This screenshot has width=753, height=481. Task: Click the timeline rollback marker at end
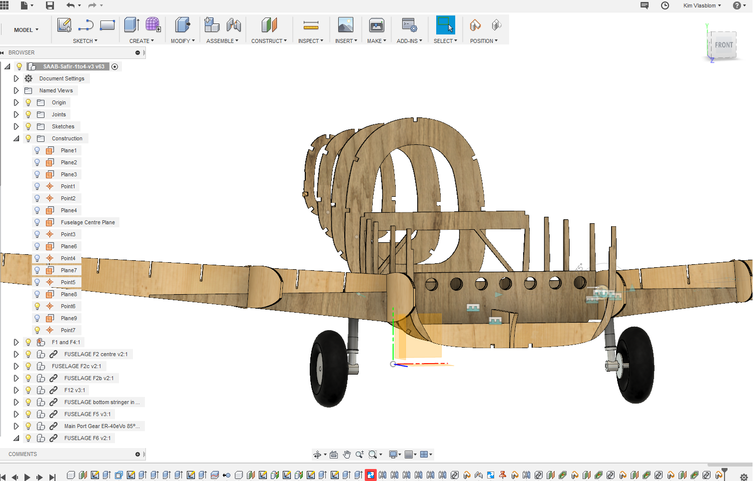pos(725,473)
